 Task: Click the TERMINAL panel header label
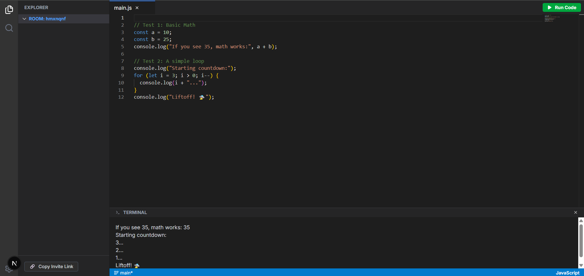click(135, 213)
